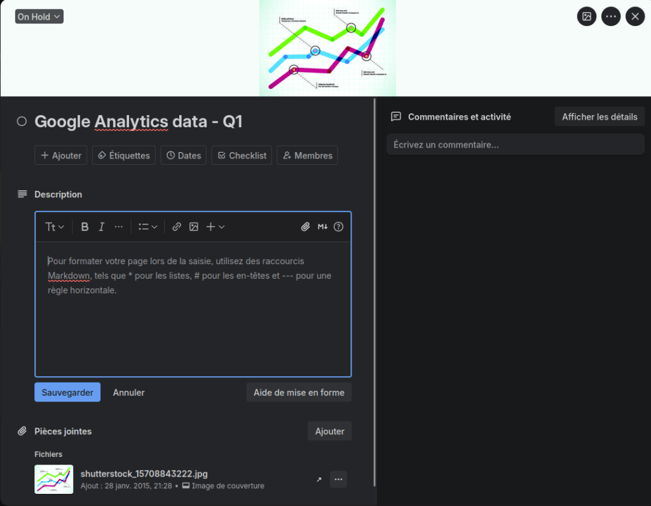Attach a file via paperclip toolbar icon
The image size is (651, 506).
point(305,227)
